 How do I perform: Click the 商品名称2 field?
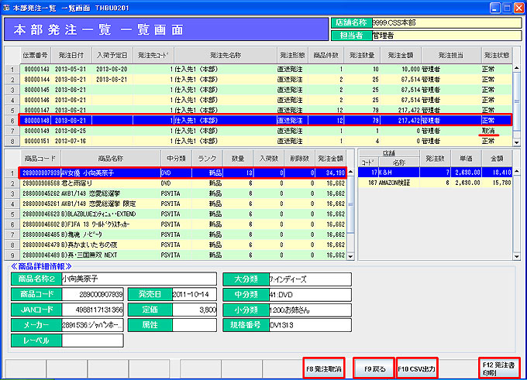139,279
